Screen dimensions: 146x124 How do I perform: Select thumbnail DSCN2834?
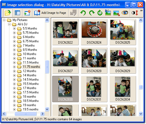[x=123, y=89]
